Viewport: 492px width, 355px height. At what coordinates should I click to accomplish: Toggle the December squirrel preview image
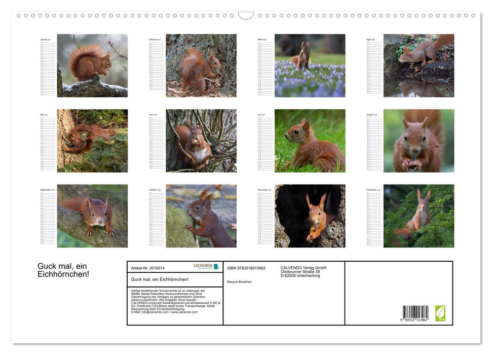tap(419, 216)
